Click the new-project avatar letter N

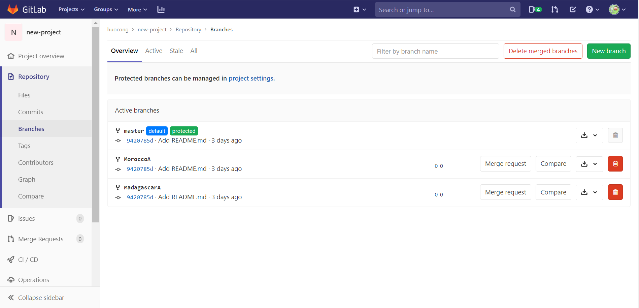point(14,32)
